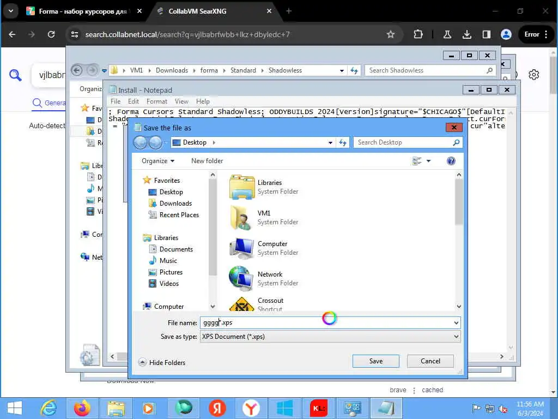
Task: Select Crossout shortcut icon
Action: tap(241, 304)
